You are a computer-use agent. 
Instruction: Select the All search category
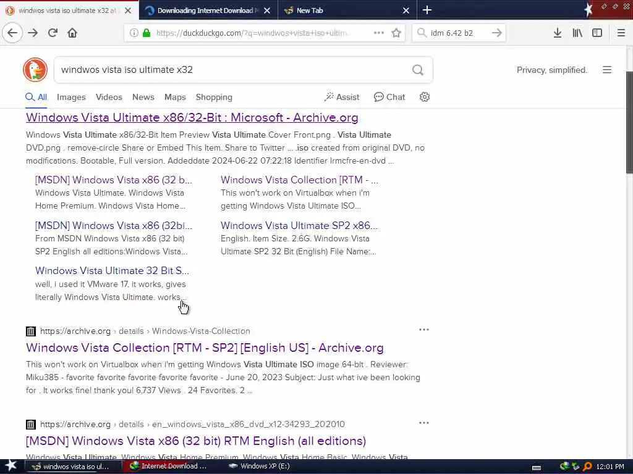pos(36,97)
